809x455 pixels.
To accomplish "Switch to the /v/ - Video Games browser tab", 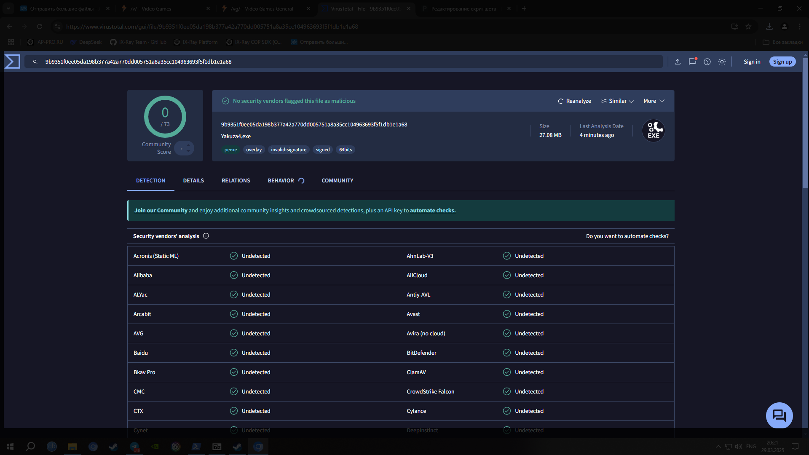I will pos(166,8).
